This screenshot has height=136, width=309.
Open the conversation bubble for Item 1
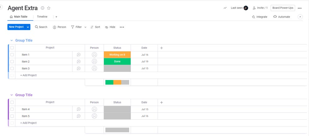point(78,55)
